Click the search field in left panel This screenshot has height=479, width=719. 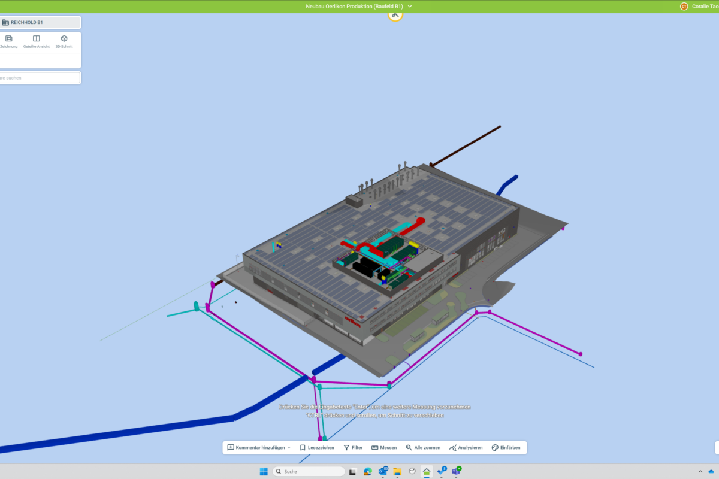40,78
